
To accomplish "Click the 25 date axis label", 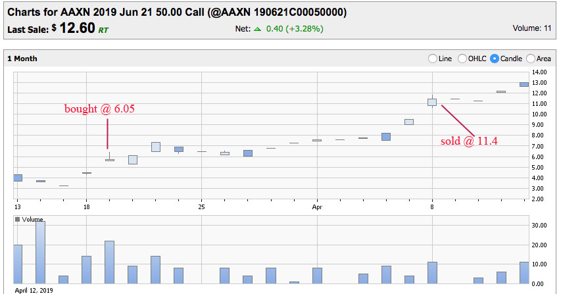I will pyautogui.click(x=201, y=207).
